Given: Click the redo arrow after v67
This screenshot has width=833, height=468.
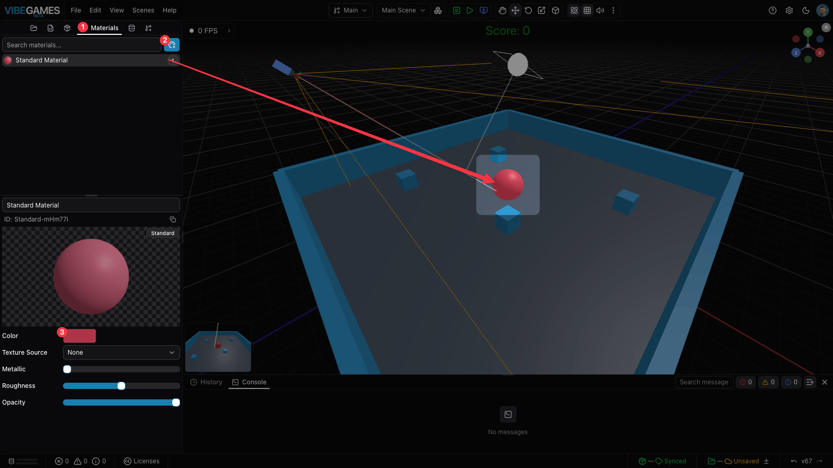Looking at the screenshot, I should (820, 461).
